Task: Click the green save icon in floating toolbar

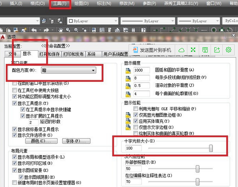Action: coord(205,50)
